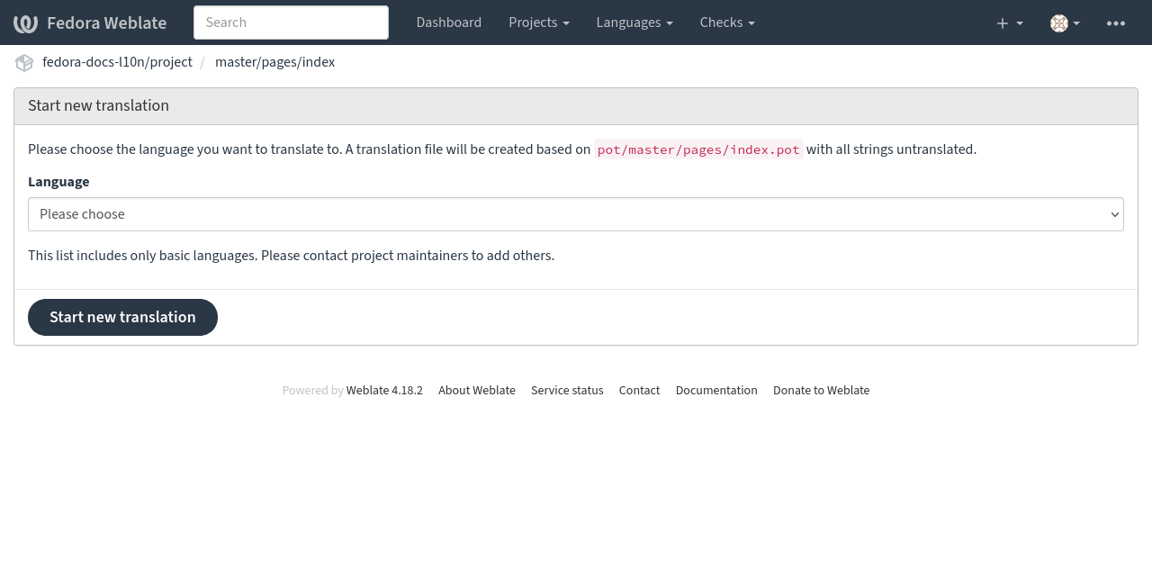Screen dimensions: 1152x587
Task: Click the pot/master/pages/index.pot file path text
Action: tap(698, 149)
